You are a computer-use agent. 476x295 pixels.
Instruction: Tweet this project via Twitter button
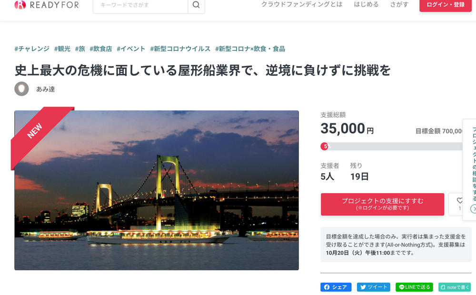pos(373,287)
